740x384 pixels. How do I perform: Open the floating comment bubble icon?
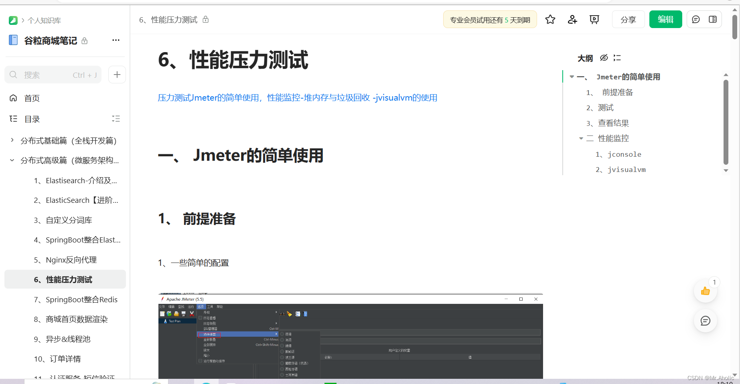pos(706,321)
